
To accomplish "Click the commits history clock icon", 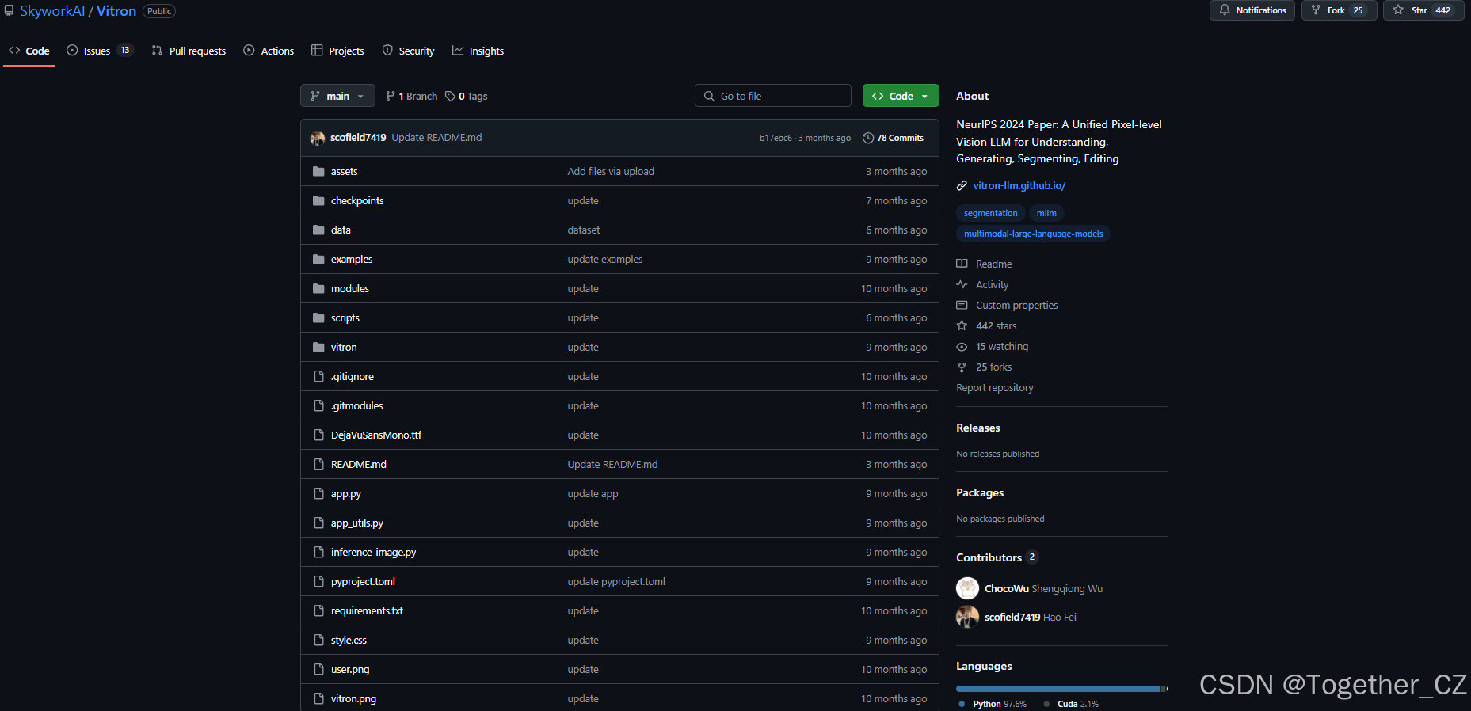I will (868, 138).
